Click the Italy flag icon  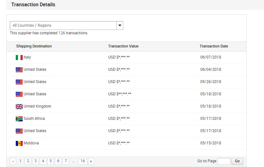click(19, 58)
